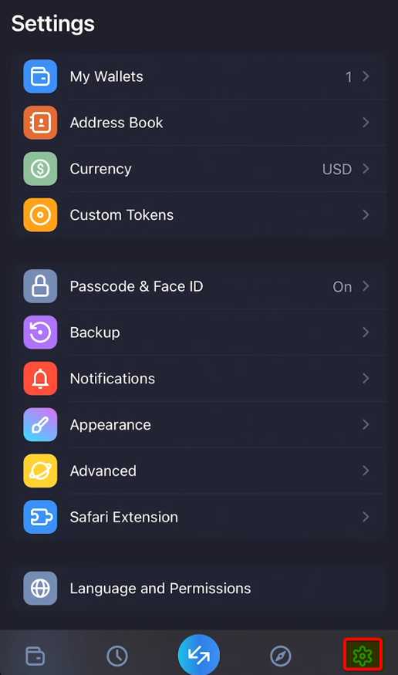Expand the Advanced row chevron
Viewport: 398px width, 675px height.
[366, 471]
